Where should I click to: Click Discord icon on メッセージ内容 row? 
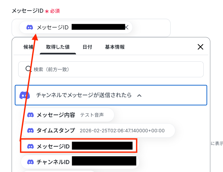coord(30,115)
